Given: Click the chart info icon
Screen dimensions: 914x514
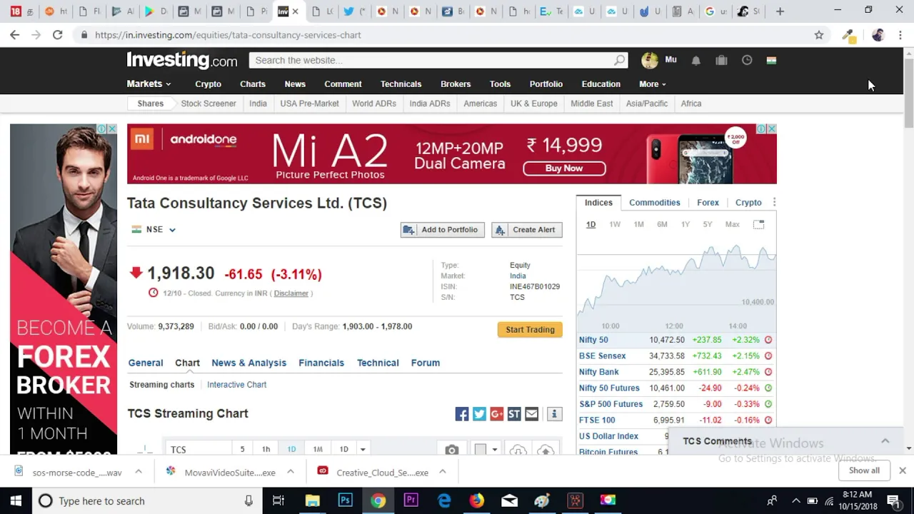Looking at the screenshot, I should click(x=554, y=414).
